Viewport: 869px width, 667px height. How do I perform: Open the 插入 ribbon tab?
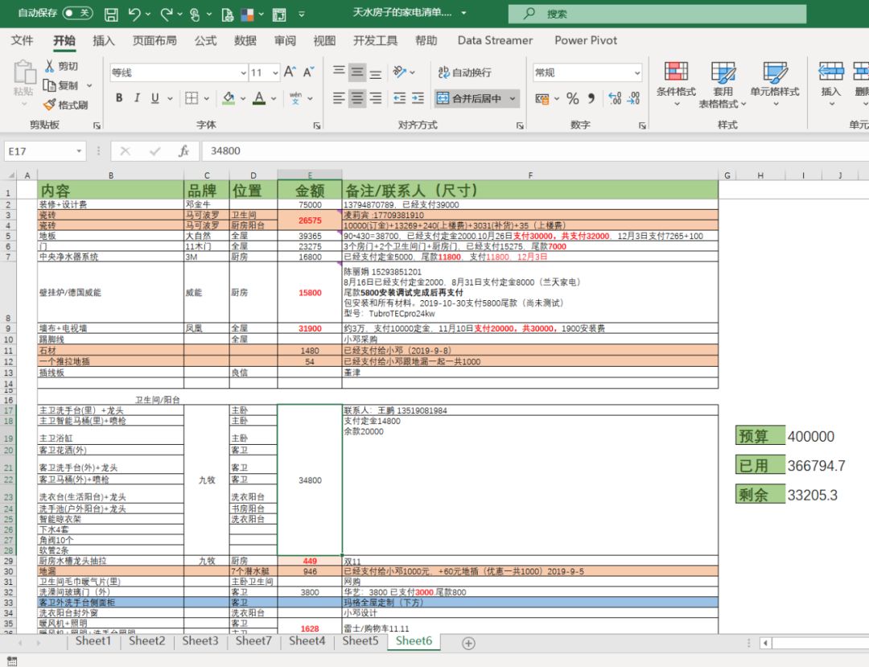(103, 40)
